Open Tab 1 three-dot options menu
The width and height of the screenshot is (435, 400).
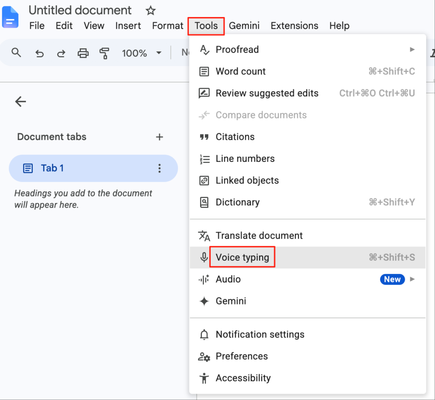tap(160, 168)
